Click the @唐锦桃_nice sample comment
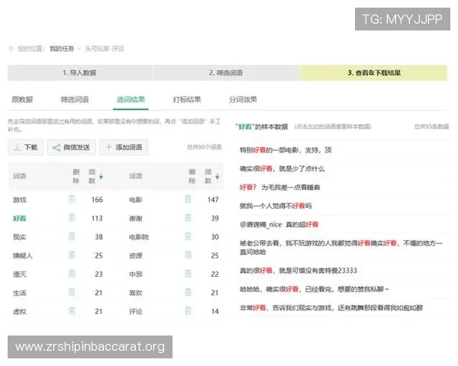This screenshot has width=458, height=366. click(x=279, y=224)
